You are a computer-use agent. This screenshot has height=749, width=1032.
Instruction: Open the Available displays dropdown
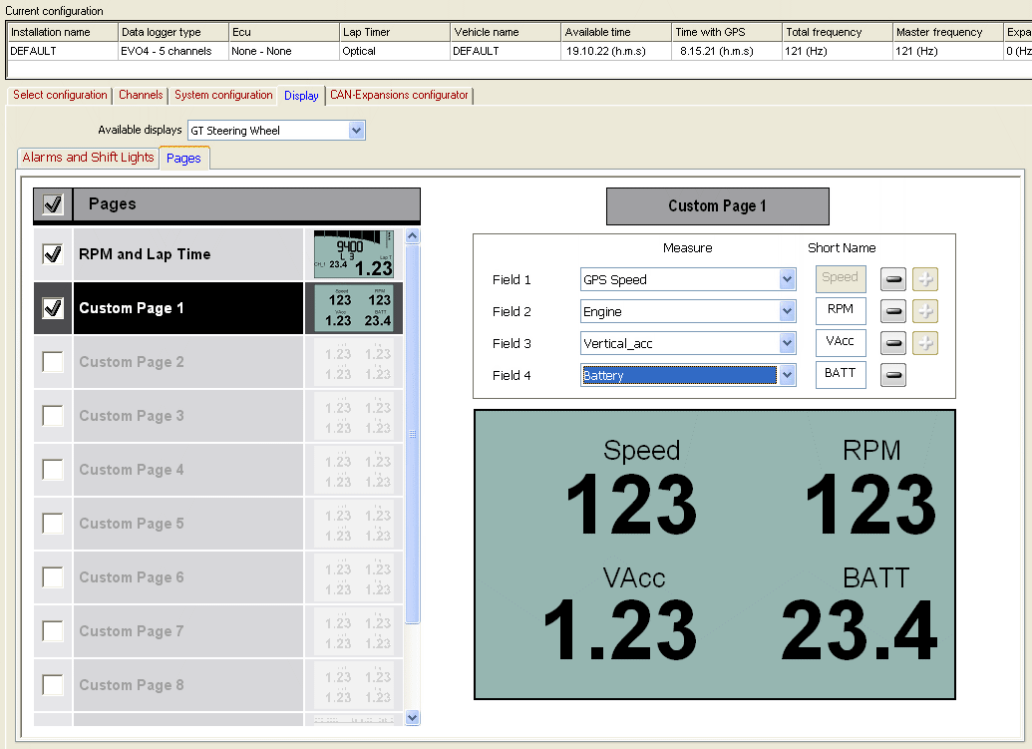(x=356, y=131)
